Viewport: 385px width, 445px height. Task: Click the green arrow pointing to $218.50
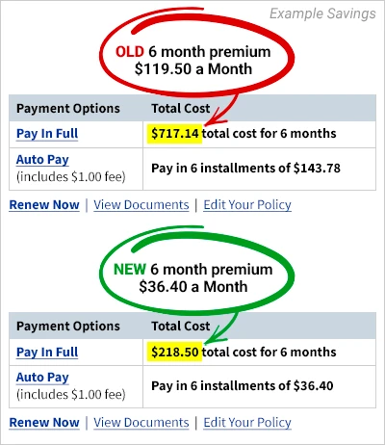[x=221, y=328]
